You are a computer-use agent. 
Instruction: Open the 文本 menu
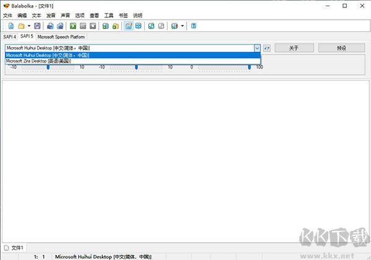coord(36,15)
